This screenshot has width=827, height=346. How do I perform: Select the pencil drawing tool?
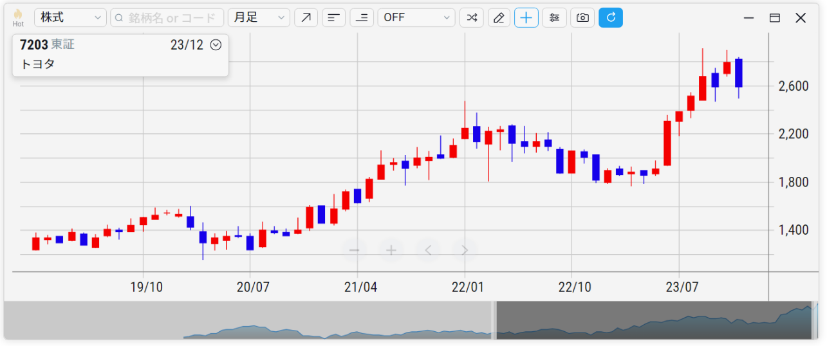[x=499, y=18]
